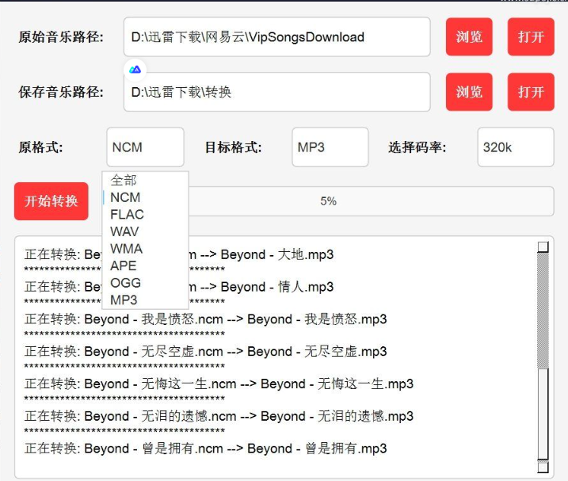
Task: Open the save music path folder
Action: [x=531, y=92]
